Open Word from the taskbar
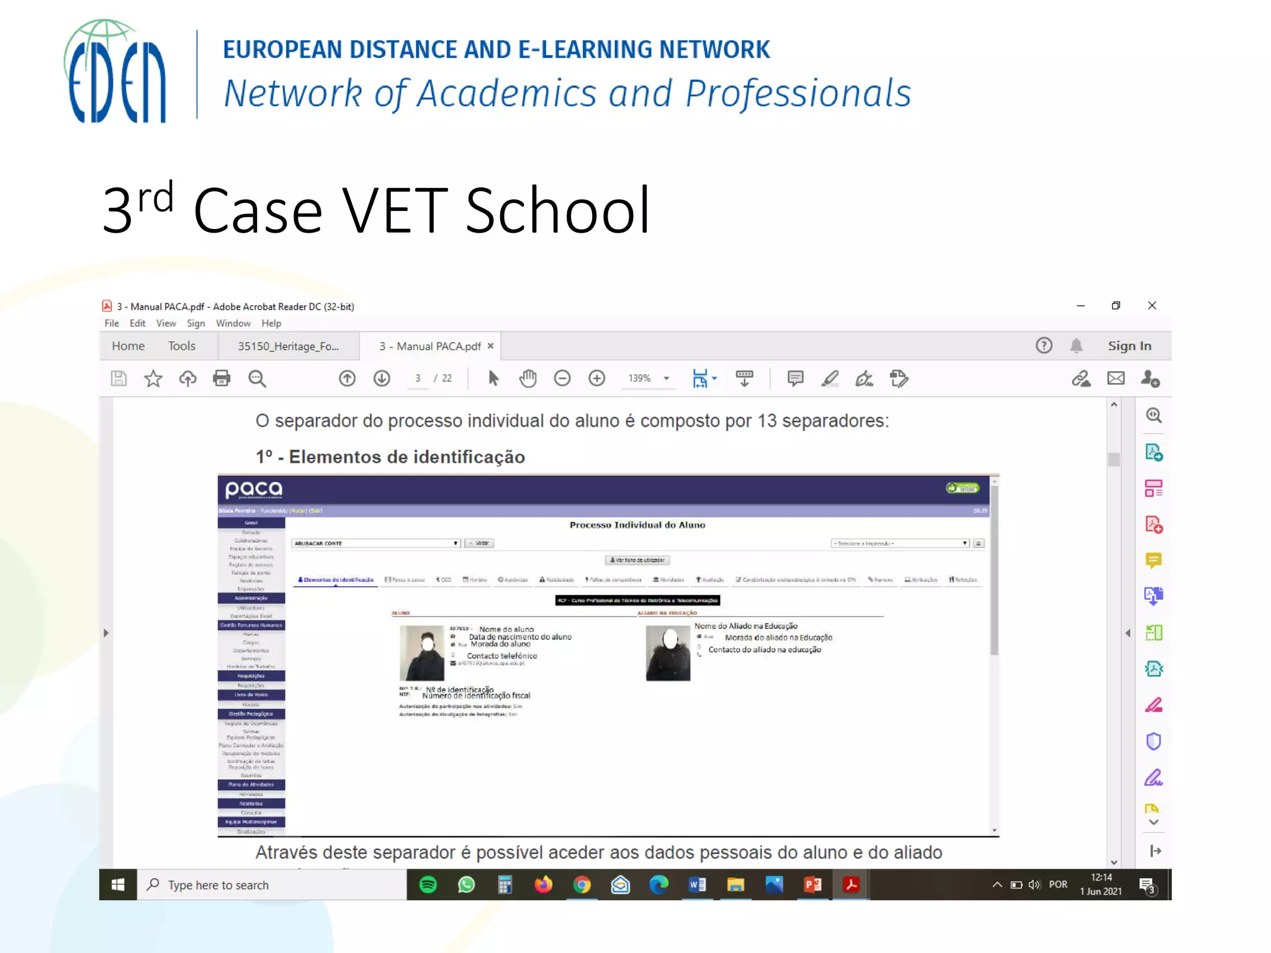Image resolution: width=1271 pixels, height=953 pixels. (x=697, y=885)
